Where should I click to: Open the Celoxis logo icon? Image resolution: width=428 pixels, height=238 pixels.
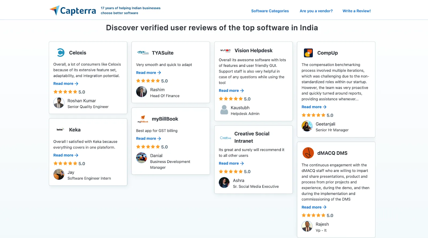click(x=61, y=52)
